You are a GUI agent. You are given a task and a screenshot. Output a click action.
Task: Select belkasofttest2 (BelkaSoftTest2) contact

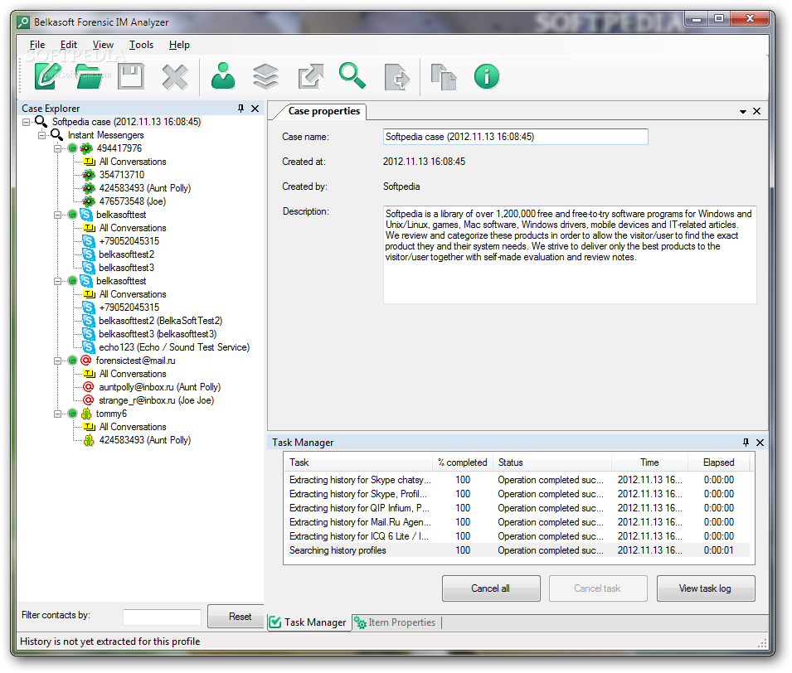[x=161, y=321]
